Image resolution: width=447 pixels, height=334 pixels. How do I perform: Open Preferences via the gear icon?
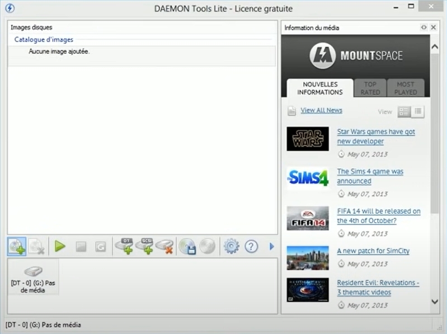[231, 246]
